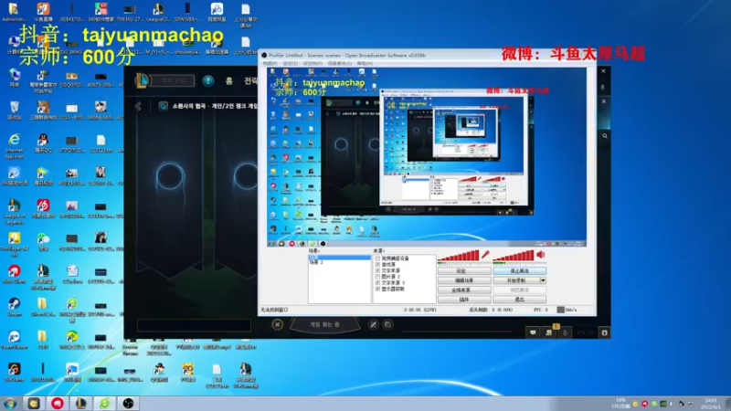
Task: Select the first highlighted scene in list
Action: [x=339, y=258]
